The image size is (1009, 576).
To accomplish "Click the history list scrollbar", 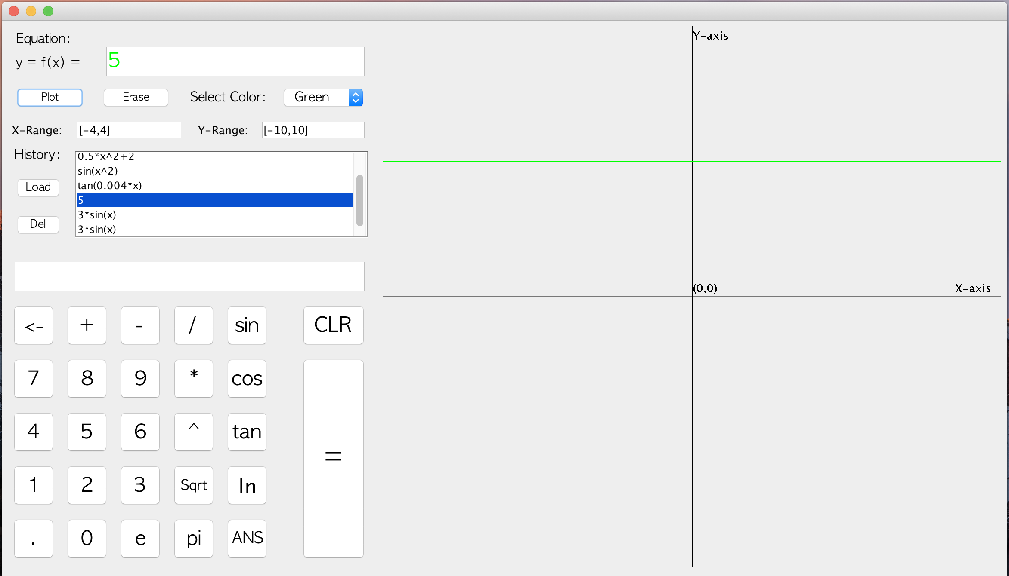I will click(x=360, y=200).
